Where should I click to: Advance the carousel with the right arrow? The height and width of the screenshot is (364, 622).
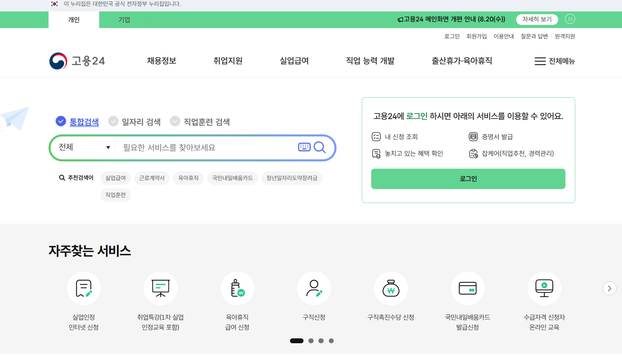pyautogui.click(x=610, y=288)
